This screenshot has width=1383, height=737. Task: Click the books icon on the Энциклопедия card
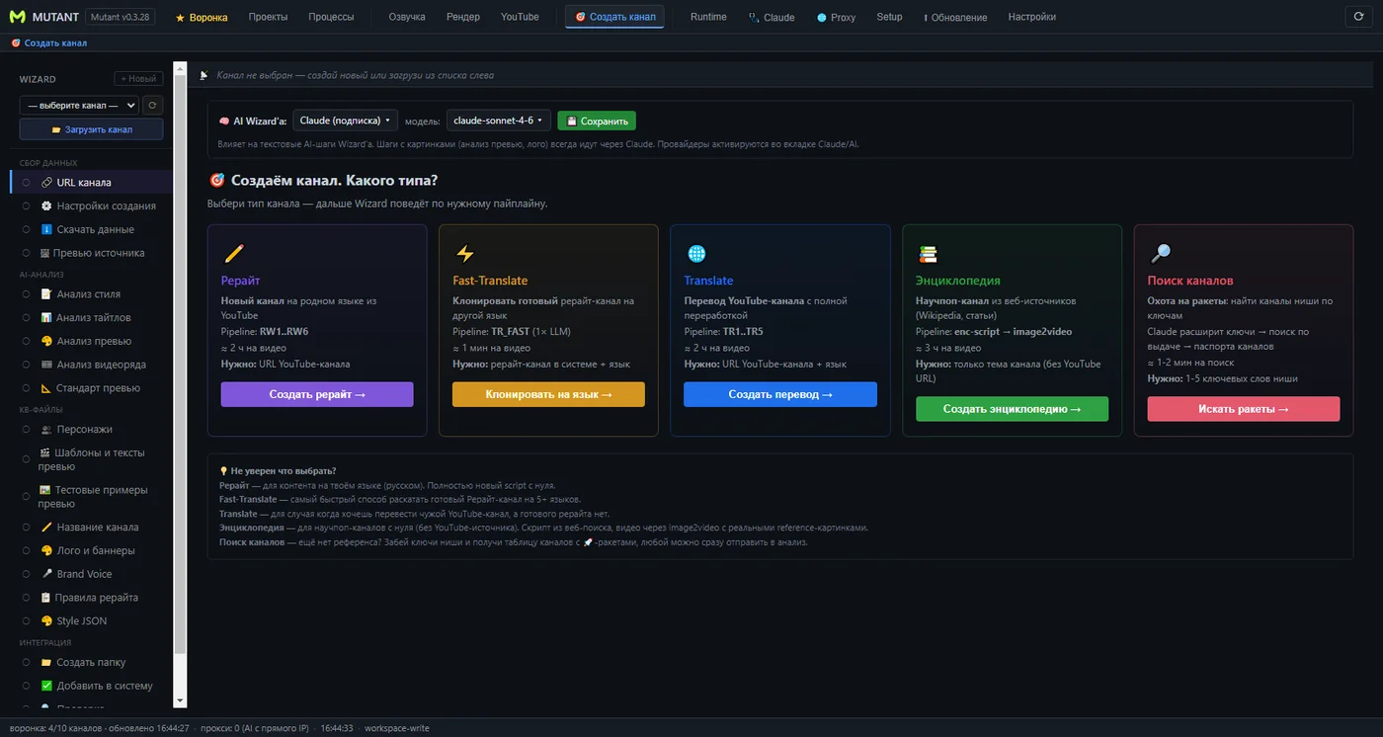point(928,253)
